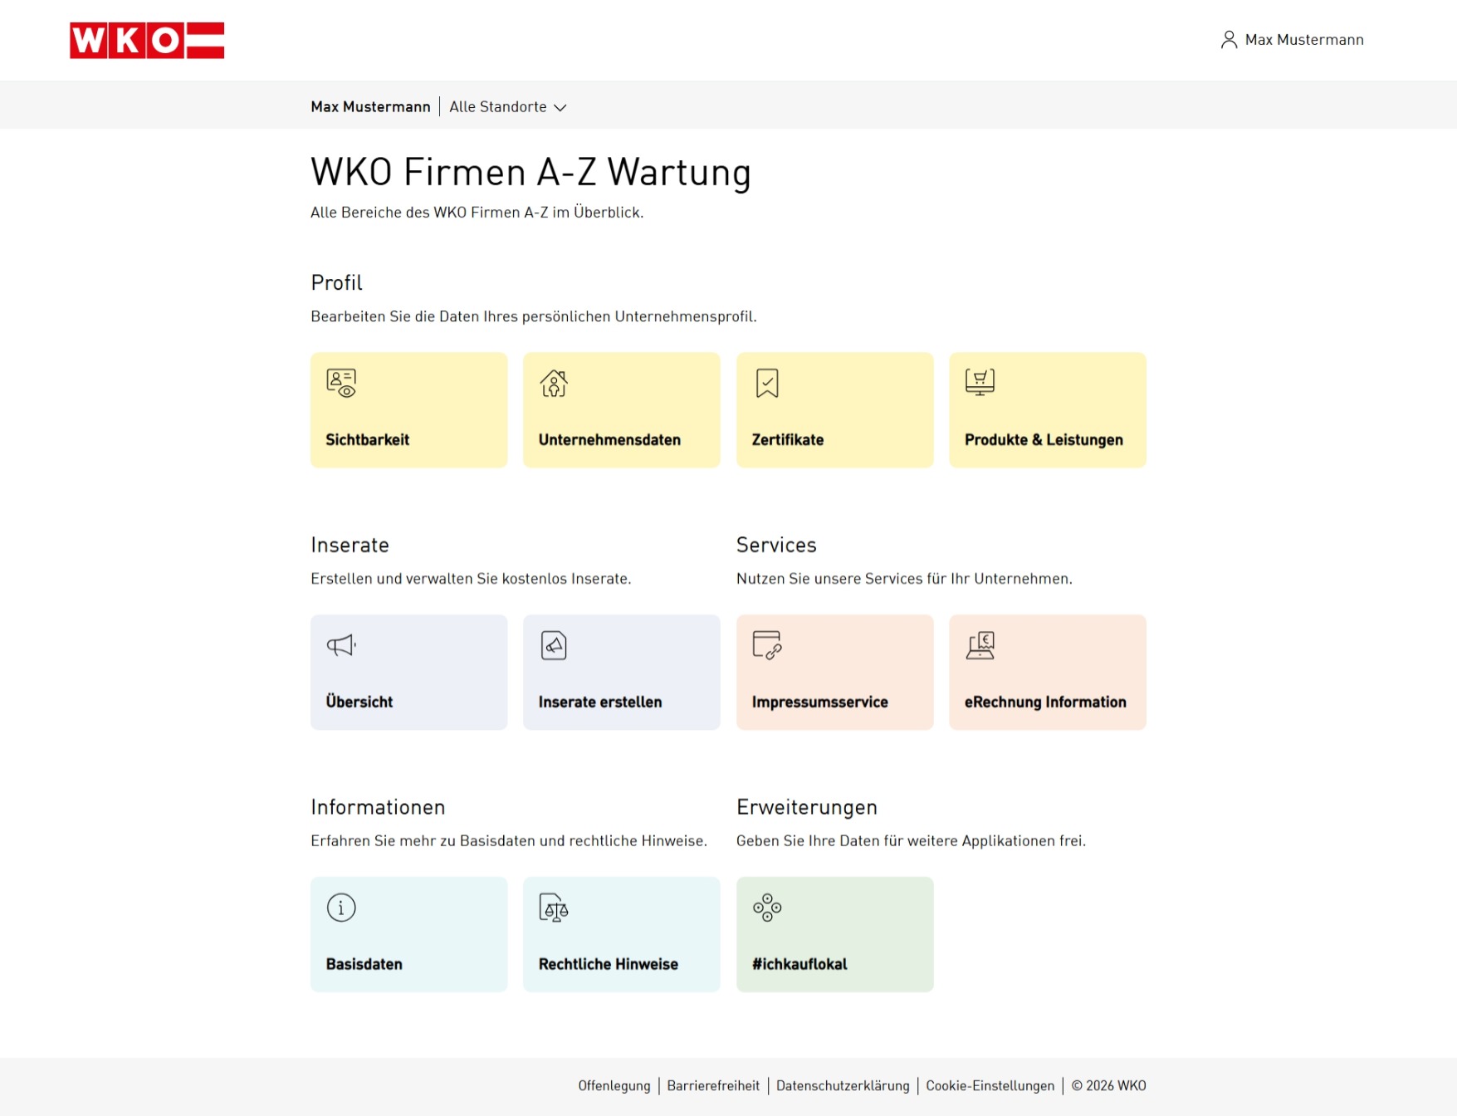Select Max Mustermann in the breadcrumb bar
Screen dimensions: 1457x1116
tap(369, 106)
